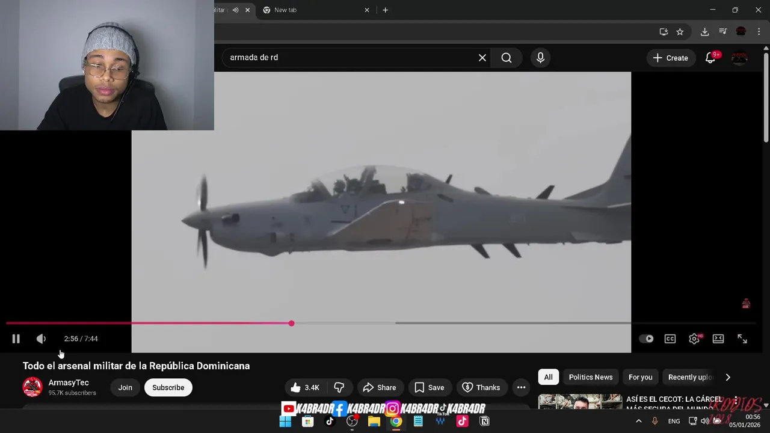The height and width of the screenshot is (433, 770).
Task: Turn on closed captions with the CC button
Action: pyautogui.click(x=670, y=339)
